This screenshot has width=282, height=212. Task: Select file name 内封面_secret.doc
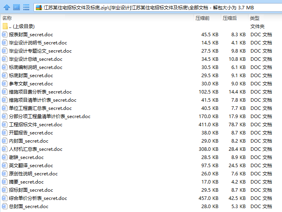tap(28, 141)
